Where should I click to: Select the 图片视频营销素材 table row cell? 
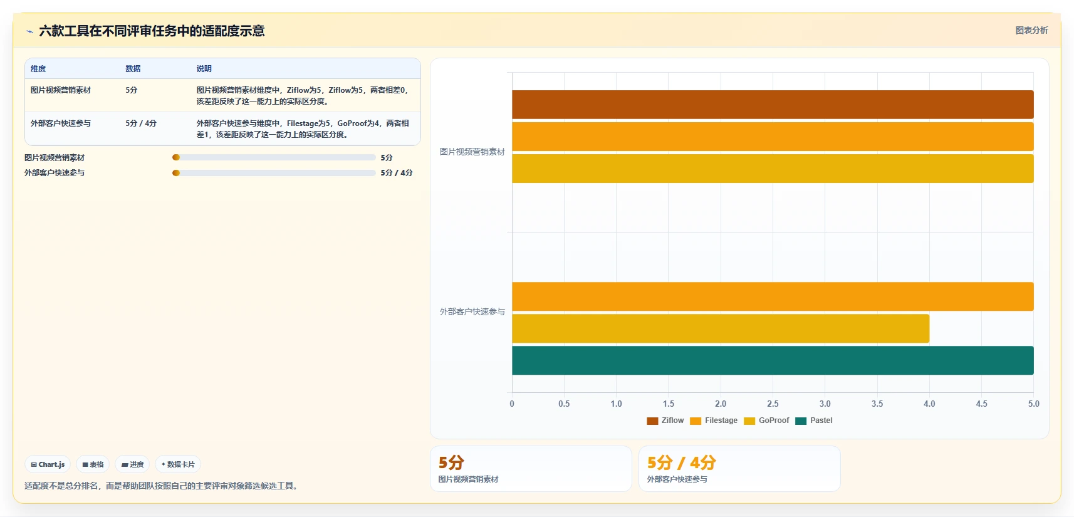(61, 90)
